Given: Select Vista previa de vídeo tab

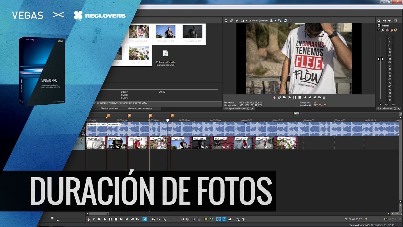Looking at the screenshot, I should tap(235, 108).
